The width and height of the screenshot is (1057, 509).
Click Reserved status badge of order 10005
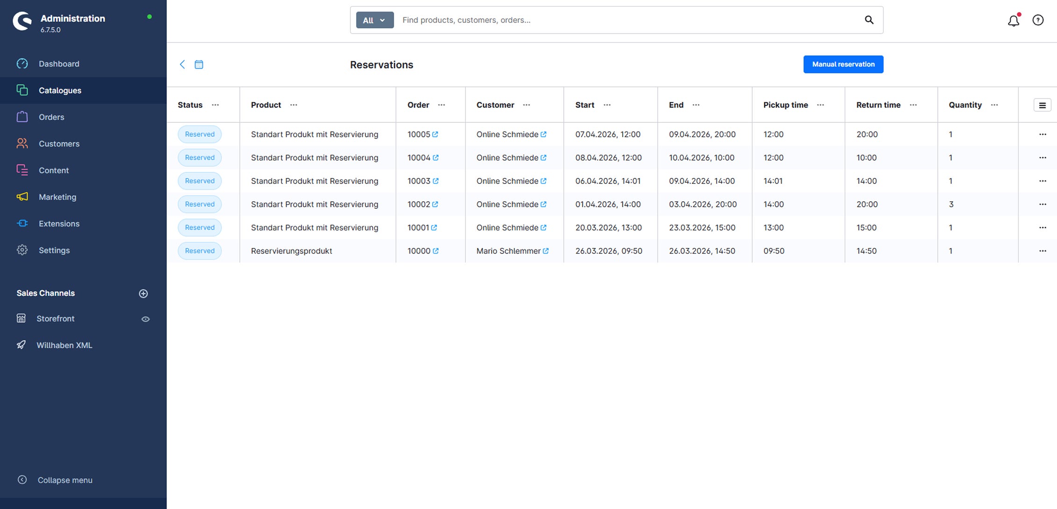200,134
